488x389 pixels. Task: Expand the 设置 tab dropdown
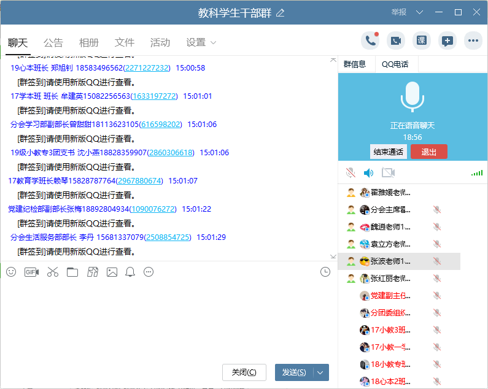click(213, 42)
